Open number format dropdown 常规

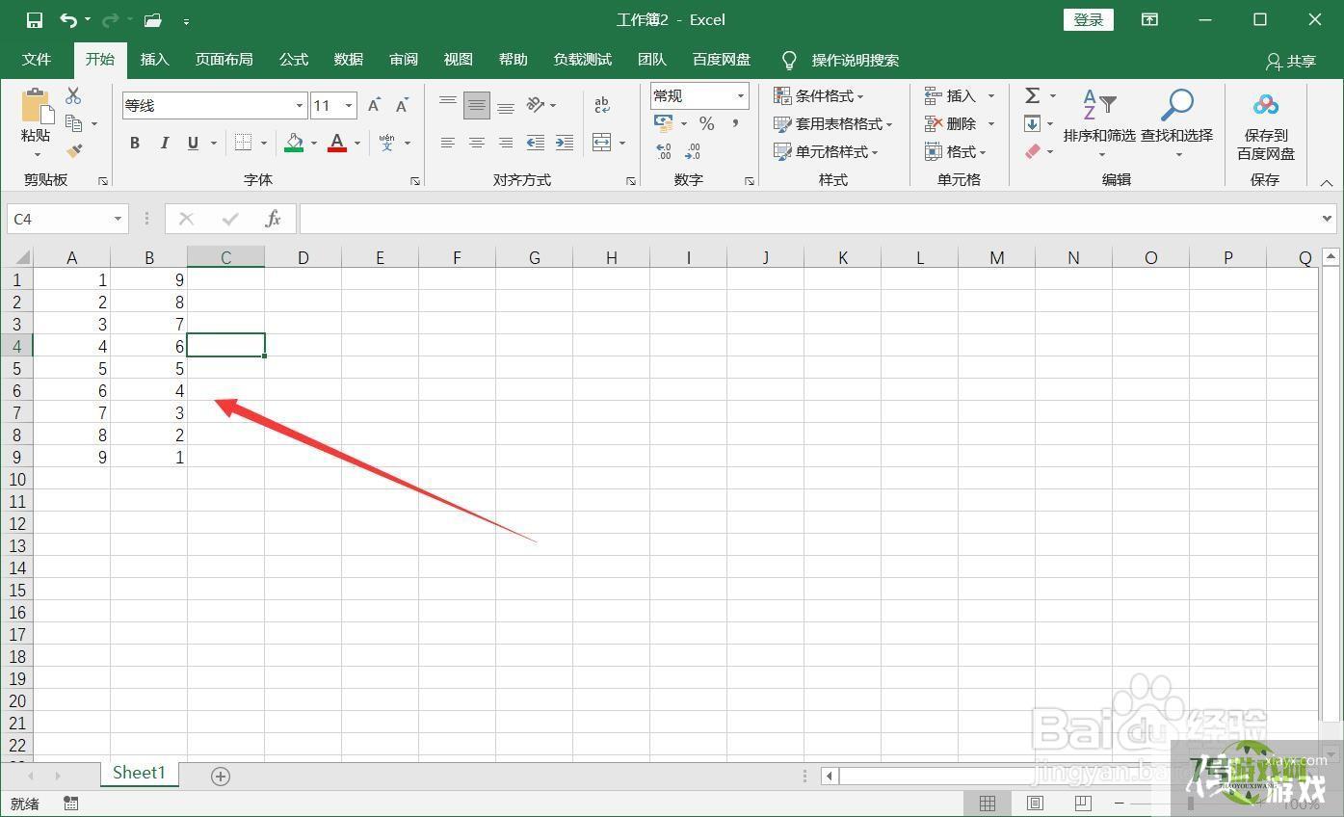741,95
